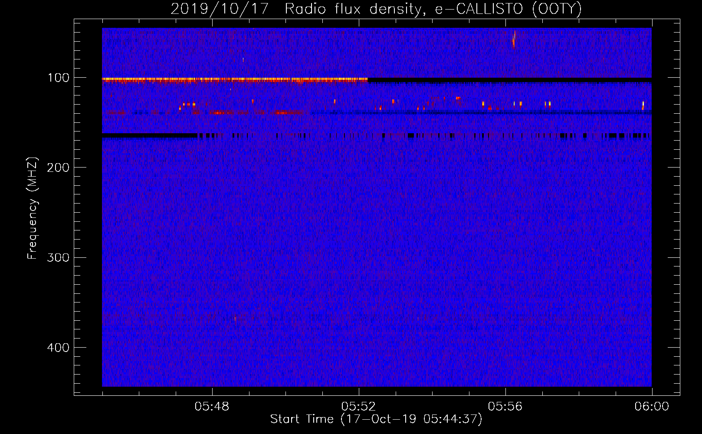Click the 06:00 time tick label
Screen dimensions: 702x434
pos(652,407)
